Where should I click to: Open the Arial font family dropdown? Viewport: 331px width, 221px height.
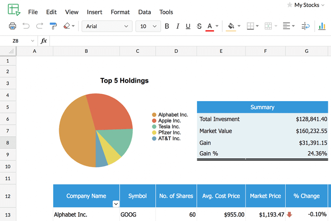[x=107, y=26]
